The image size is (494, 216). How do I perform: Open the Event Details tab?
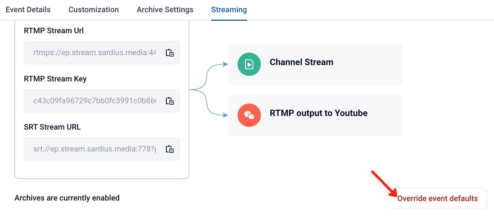28,10
